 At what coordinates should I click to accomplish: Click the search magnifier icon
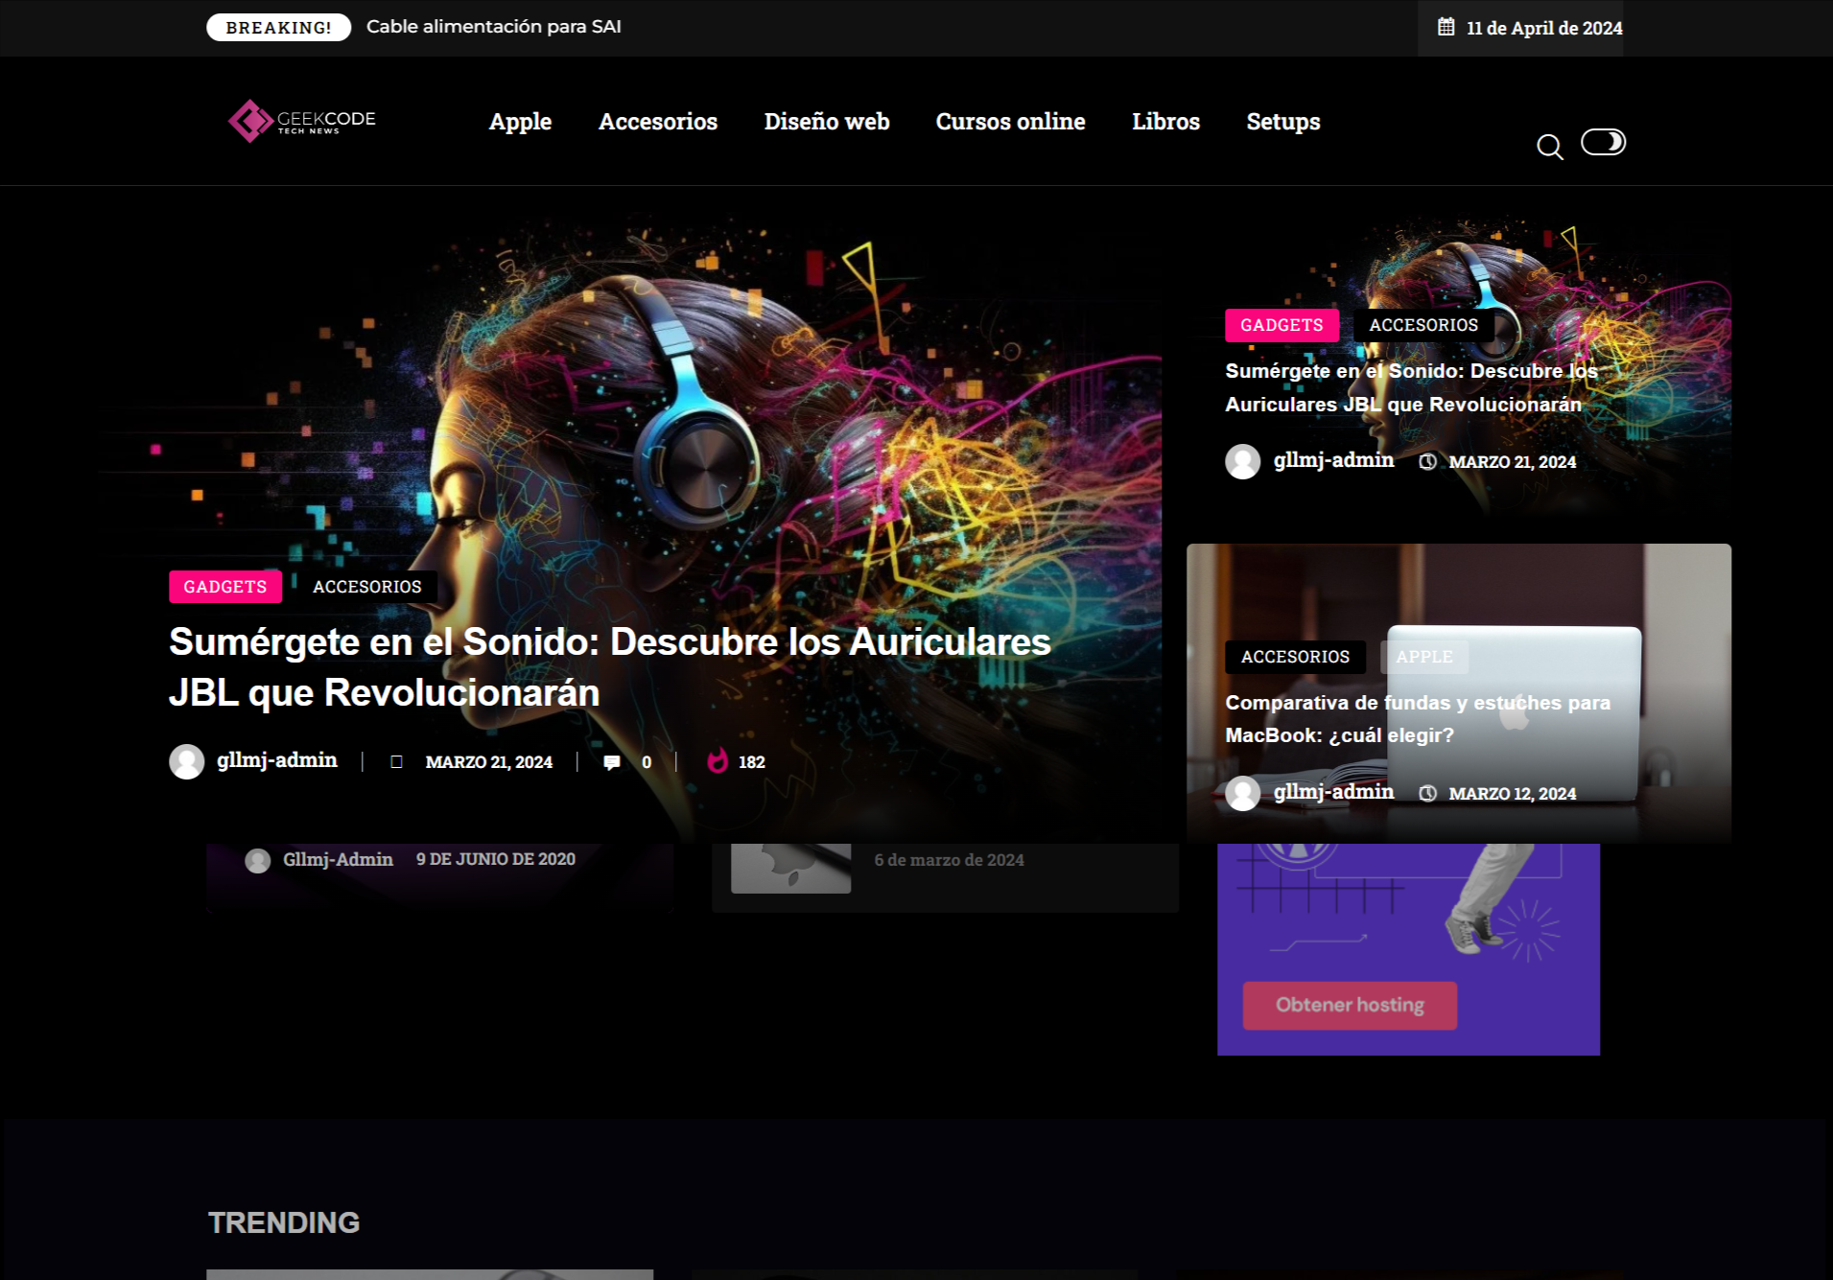coord(1549,147)
